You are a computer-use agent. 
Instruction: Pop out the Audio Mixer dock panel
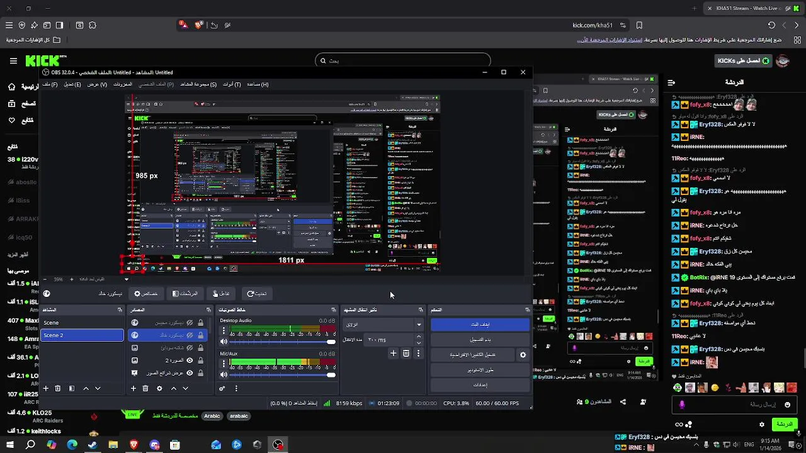click(x=334, y=310)
